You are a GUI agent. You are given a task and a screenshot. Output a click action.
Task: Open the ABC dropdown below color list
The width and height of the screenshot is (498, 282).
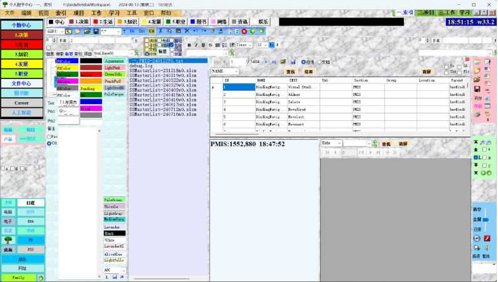[x=123, y=270]
